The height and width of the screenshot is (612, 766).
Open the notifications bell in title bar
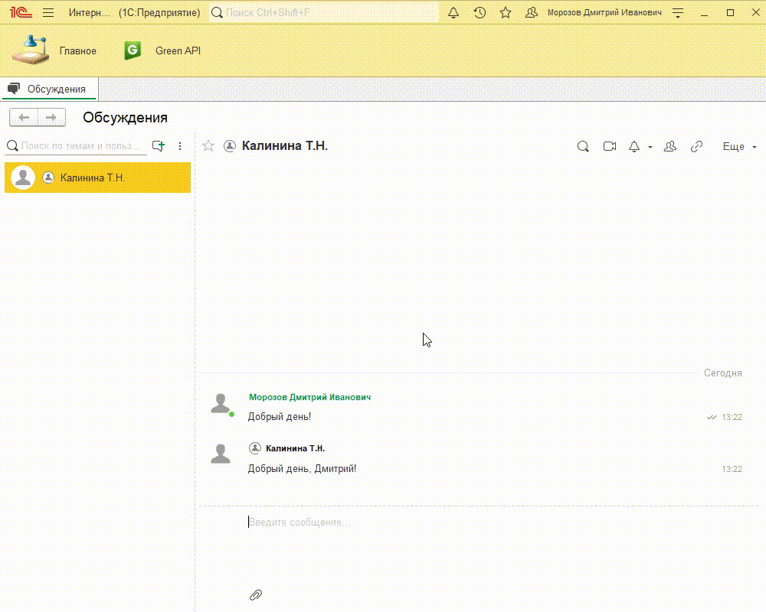click(453, 13)
